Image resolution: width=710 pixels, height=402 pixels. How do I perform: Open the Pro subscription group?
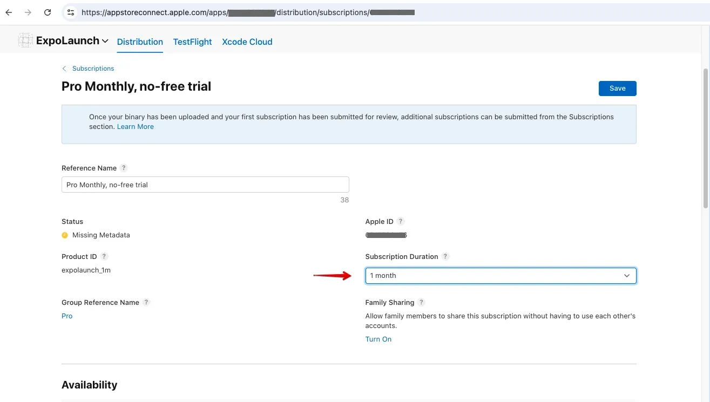pos(67,316)
